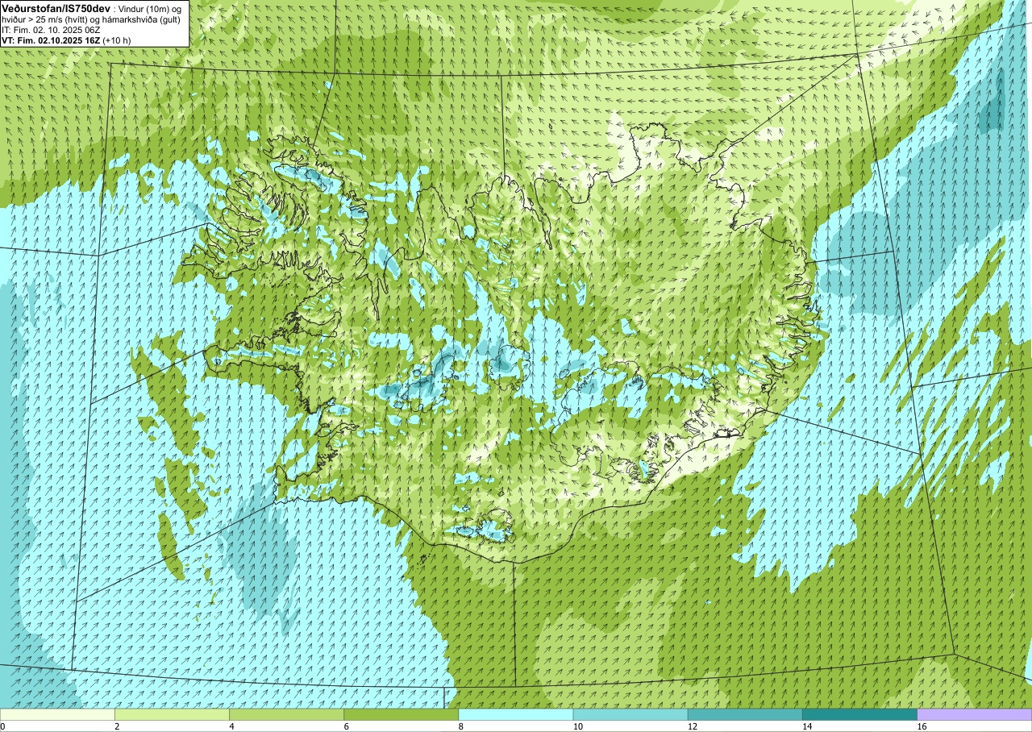The width and height of the screenshot is (1032, 732).
Task: Click the medium green 4–6 m/s legend swatch
Action: pyautogui.click(x=286, y=714)
